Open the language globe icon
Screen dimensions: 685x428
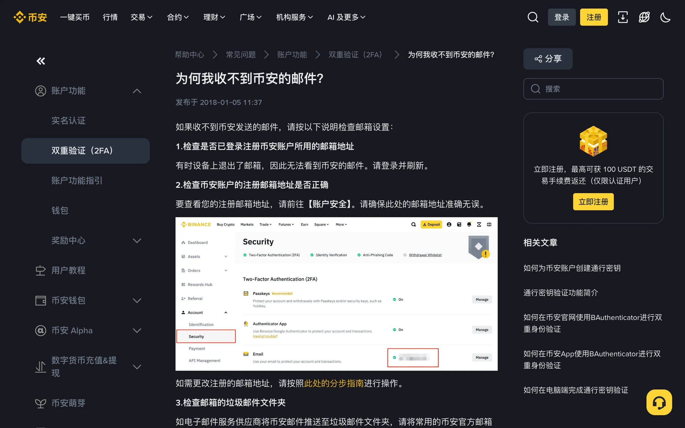point(644,17)
